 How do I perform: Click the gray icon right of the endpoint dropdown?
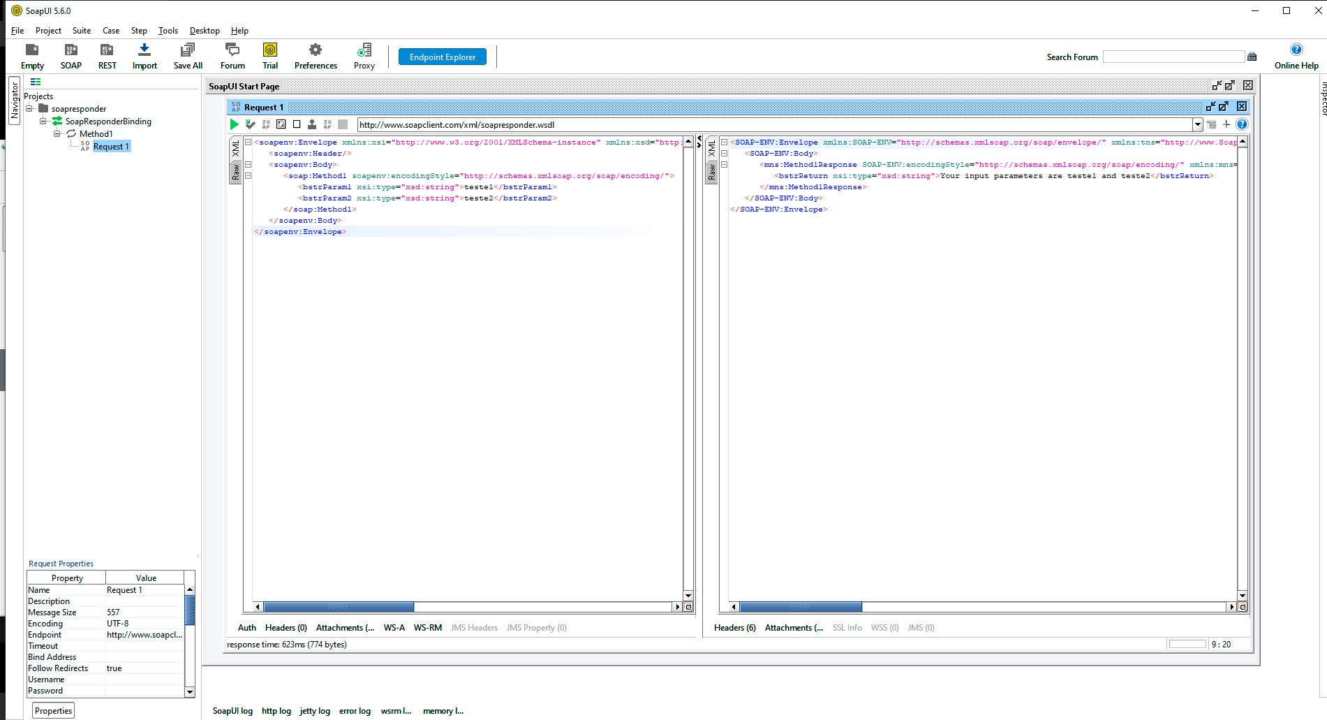(x=1212, y=124)
